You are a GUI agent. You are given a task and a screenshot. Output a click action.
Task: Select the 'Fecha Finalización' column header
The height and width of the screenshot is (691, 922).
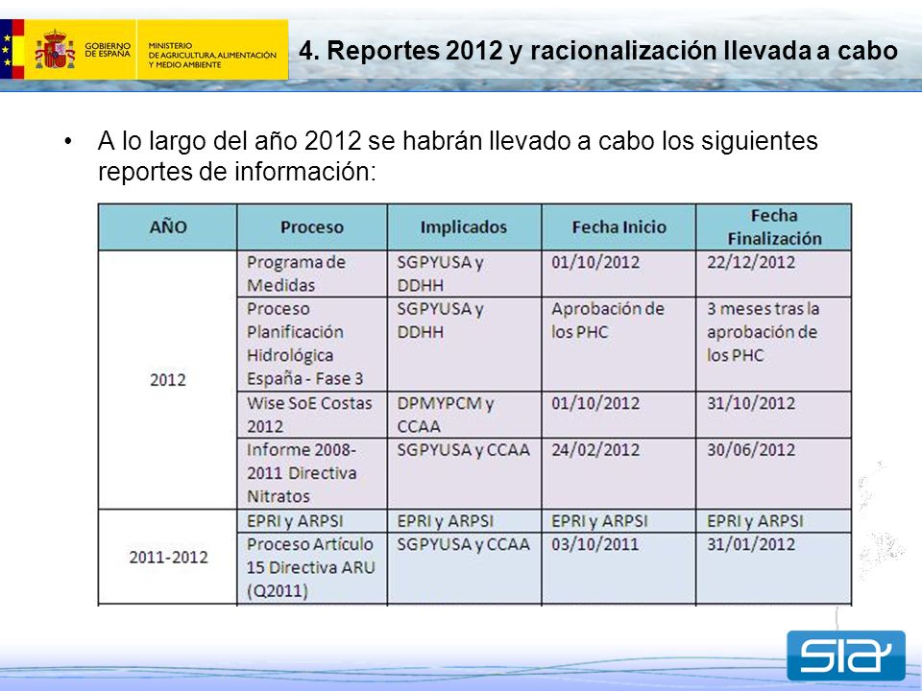pyautogui.click(x=774, y=226)
